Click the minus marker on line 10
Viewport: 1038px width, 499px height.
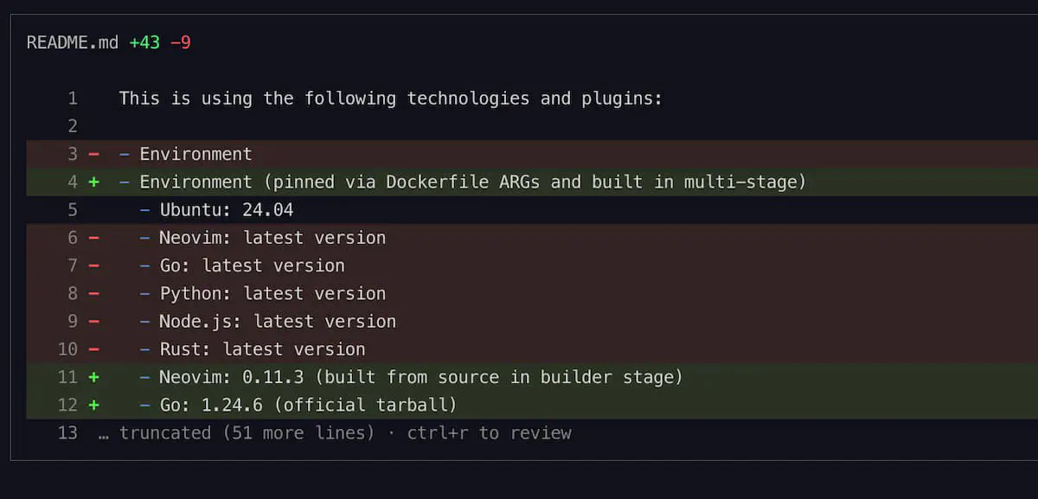[93, 349]
